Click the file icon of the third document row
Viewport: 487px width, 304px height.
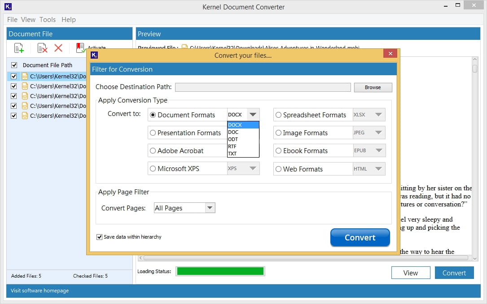(25, 96)
